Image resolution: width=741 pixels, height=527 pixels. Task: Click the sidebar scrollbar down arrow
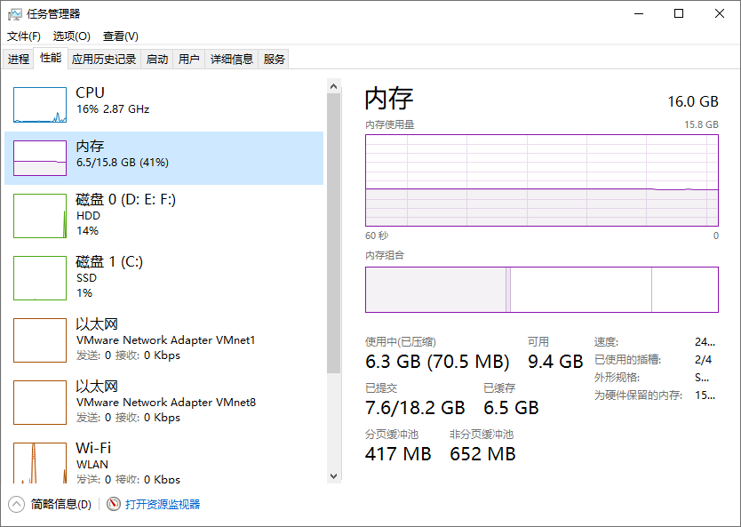click(334, 476)
